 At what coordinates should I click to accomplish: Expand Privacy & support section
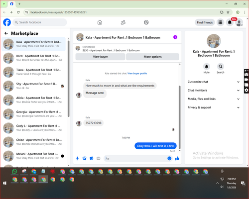(x=214, y=107)
